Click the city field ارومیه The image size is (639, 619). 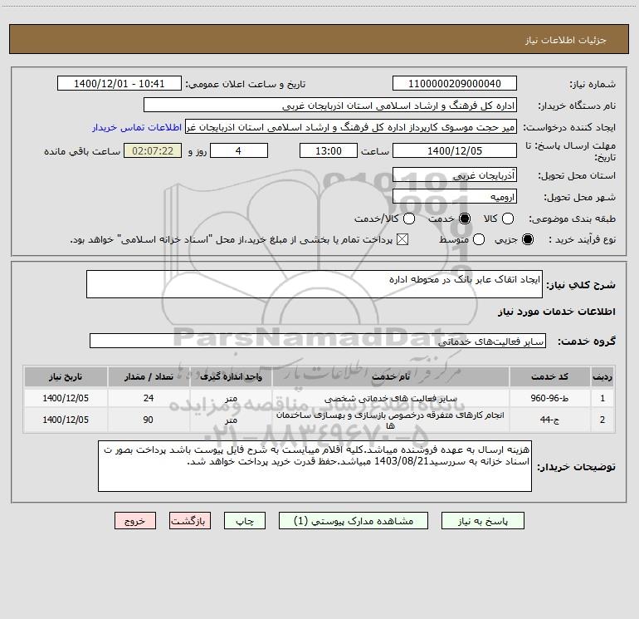pyautogui.click(x=455, y=197)
